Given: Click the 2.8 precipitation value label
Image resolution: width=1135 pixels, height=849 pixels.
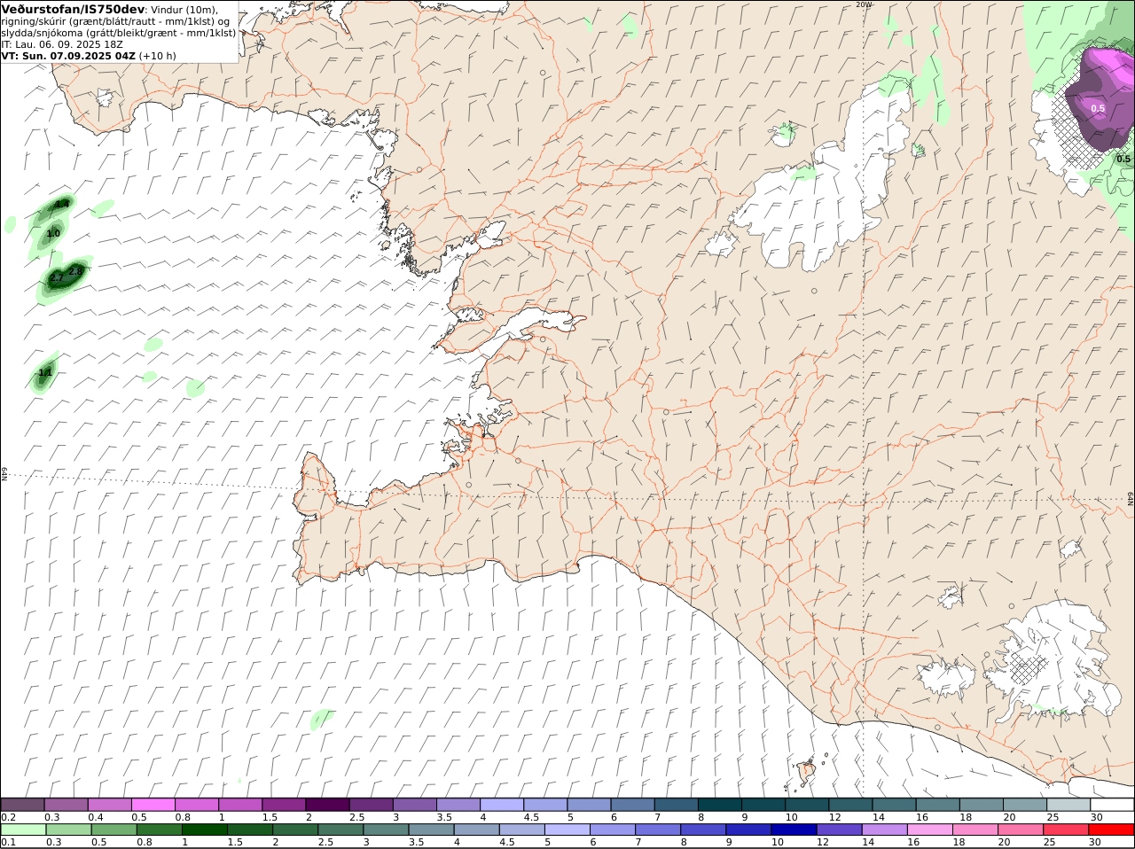Looking at the screenshot, I should tap(75, 270).
